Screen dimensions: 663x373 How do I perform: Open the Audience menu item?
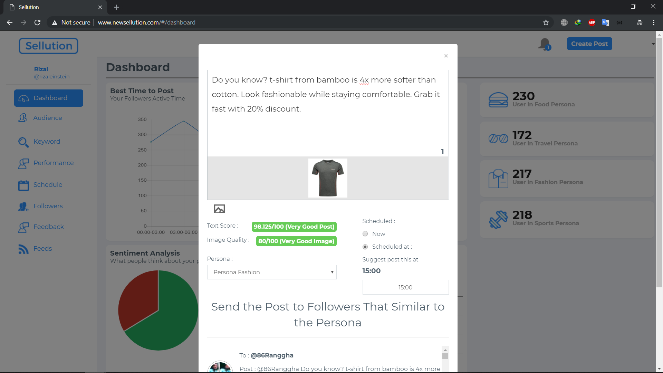tap(48, 118)
